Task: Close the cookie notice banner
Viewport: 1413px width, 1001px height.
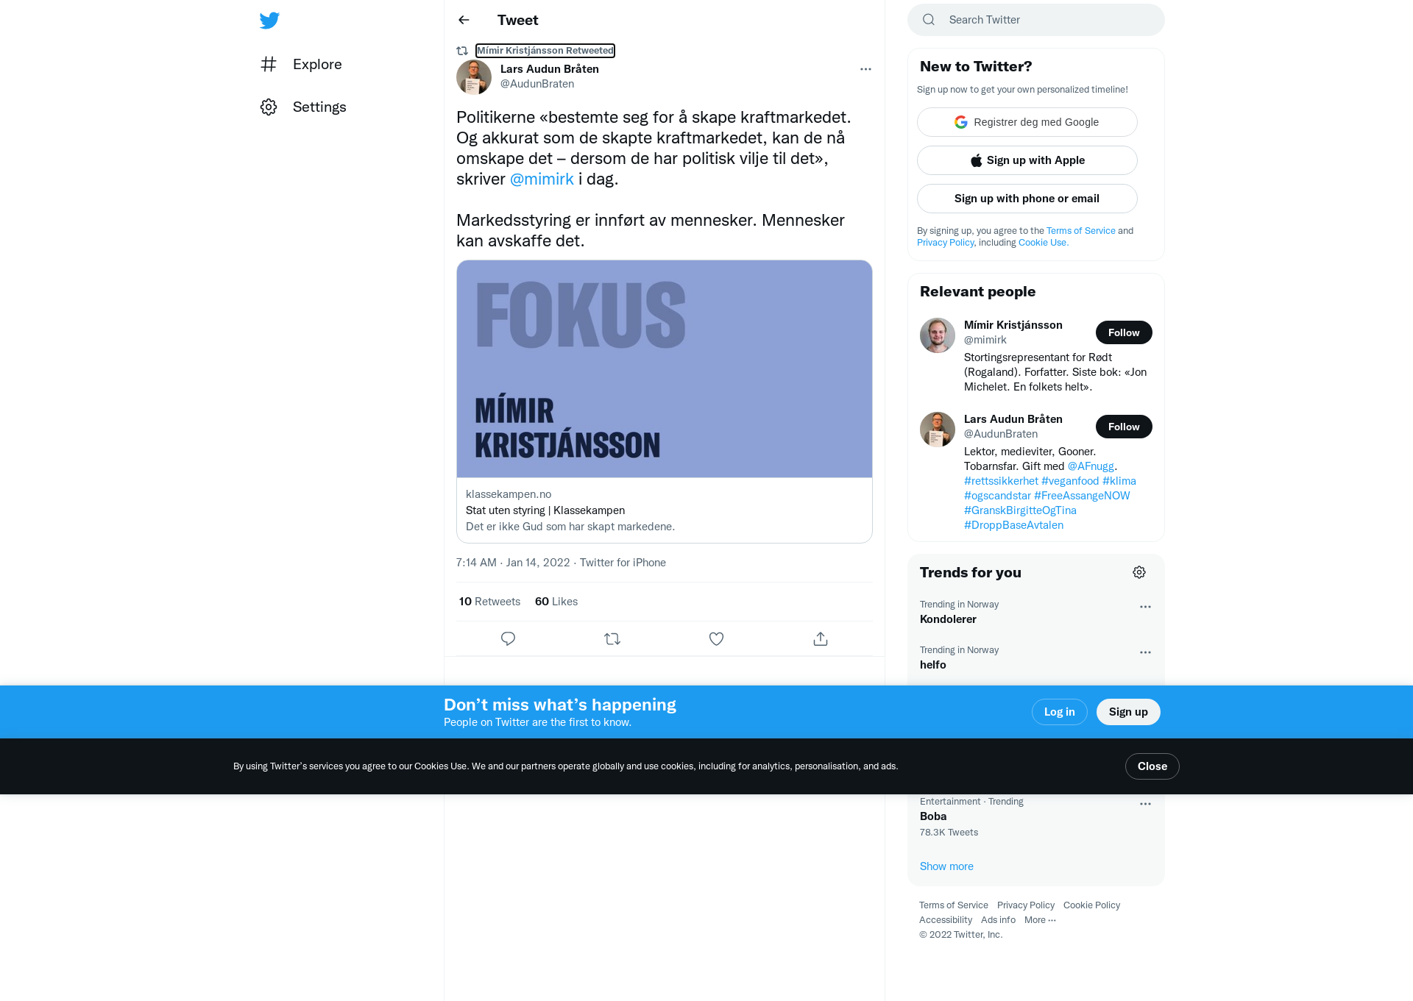Action: (1152, 766)
